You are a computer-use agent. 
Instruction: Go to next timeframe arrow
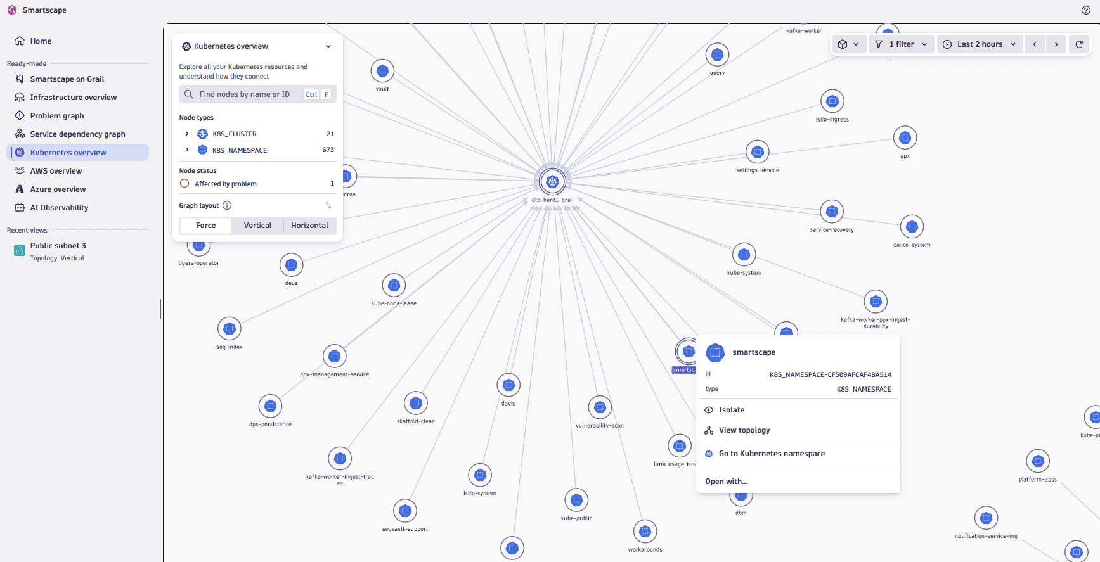tap(1056, 44)
